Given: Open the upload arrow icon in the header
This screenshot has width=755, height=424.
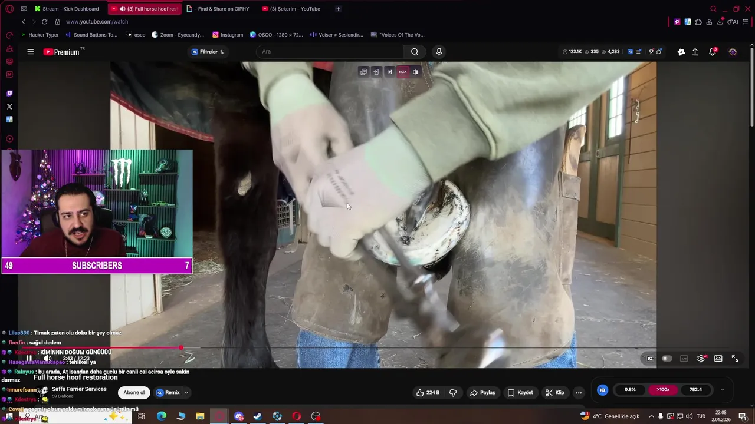Looking at the screenshot, I should point(695,52).
